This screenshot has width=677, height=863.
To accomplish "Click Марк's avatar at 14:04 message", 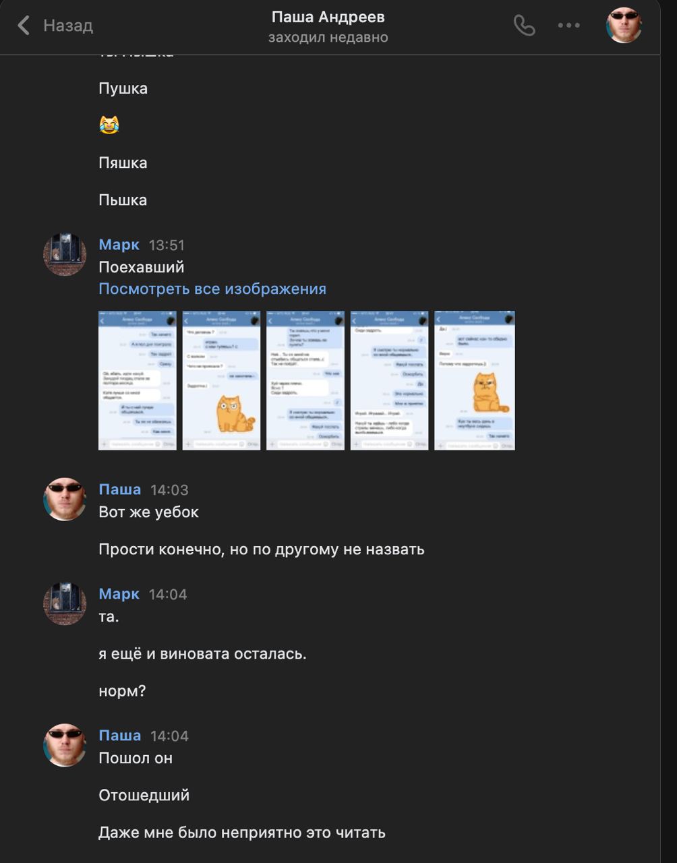I will 65,603.
